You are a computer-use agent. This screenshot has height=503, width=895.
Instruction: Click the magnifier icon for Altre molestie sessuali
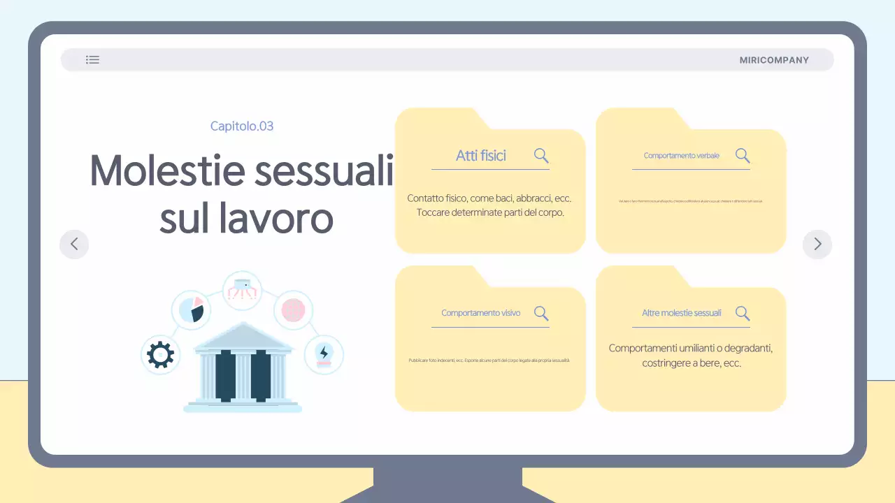coord(743,313)
